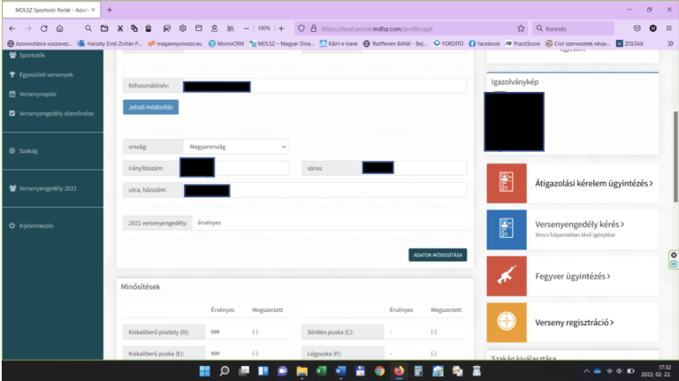Open the rifle icon for Fegyver ügyintézés
This screenshot has width=679, height=381.
507,276
